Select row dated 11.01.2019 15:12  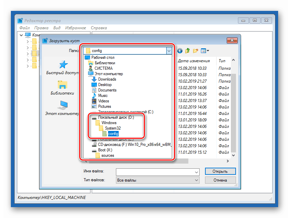(204, 152)
